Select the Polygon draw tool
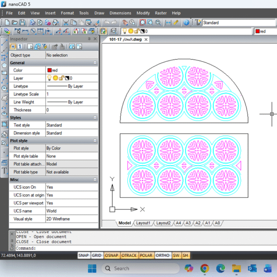 point(4,66)
